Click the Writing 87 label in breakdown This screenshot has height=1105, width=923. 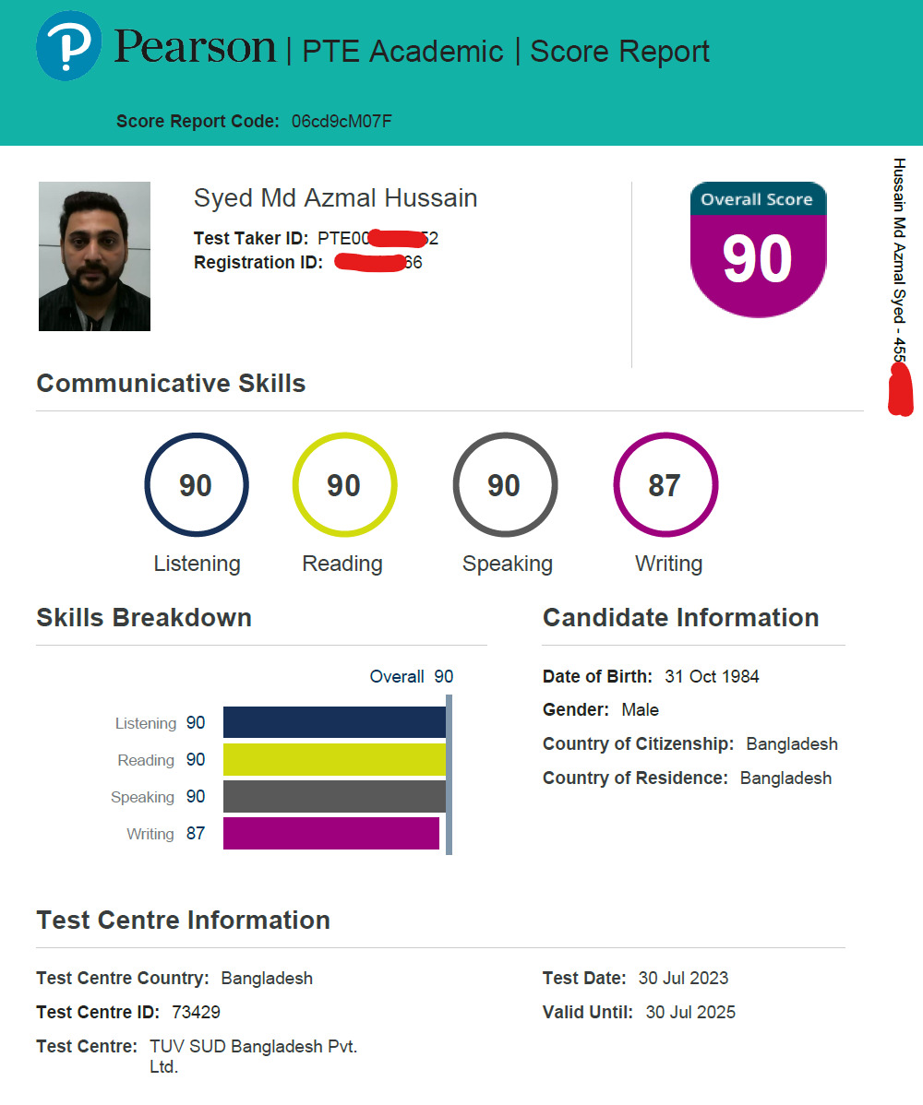pos(166,834)
